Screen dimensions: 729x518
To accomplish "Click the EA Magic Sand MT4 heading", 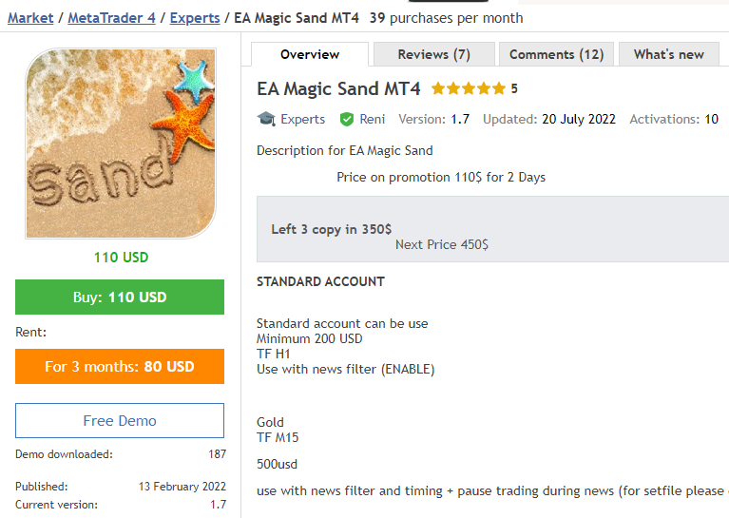I will pos(338,88).
